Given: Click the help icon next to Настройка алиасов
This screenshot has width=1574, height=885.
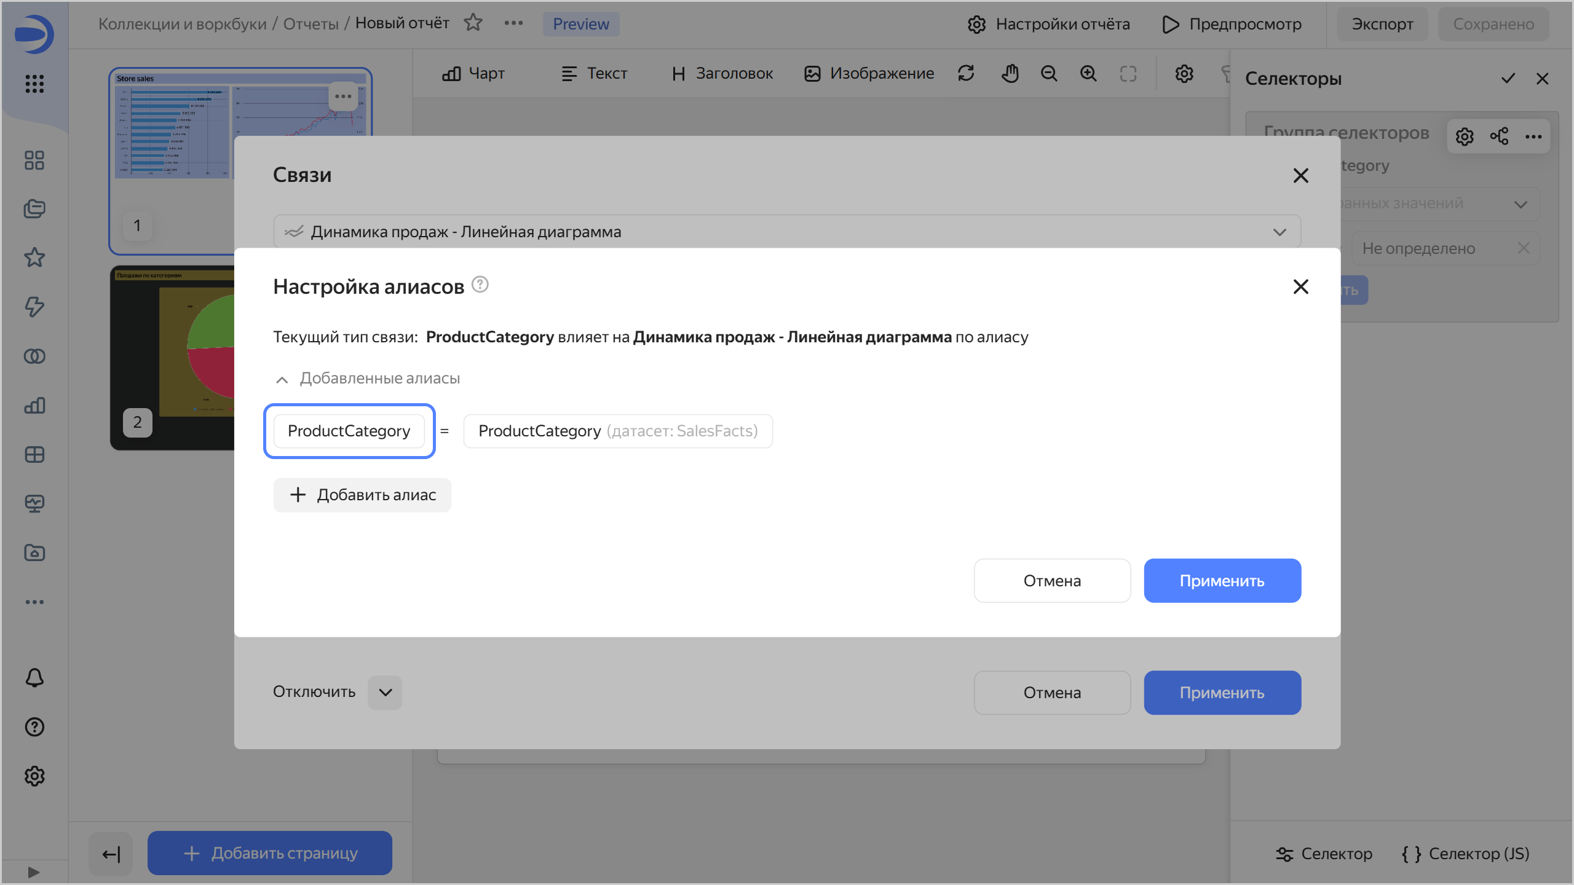Looking at the screenshot, I should click(x=480, y=285).
